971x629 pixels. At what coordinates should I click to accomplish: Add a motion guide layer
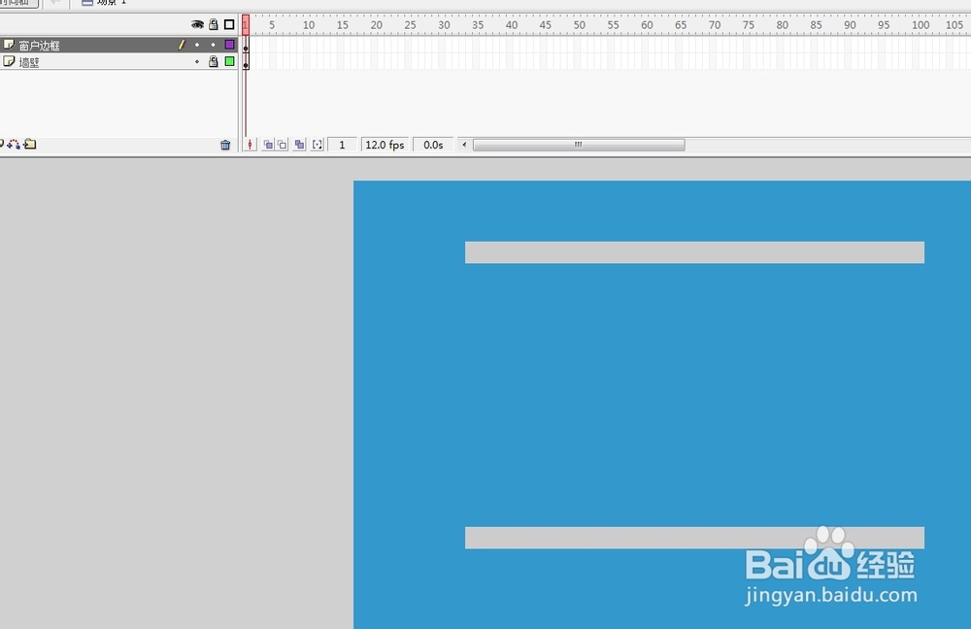coord(14,145)
